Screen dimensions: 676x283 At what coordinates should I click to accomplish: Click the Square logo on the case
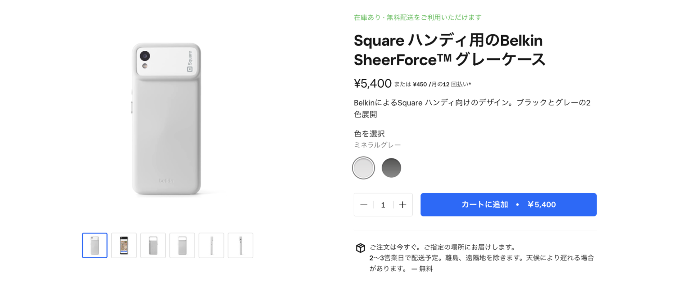click(x=190, y=61)
